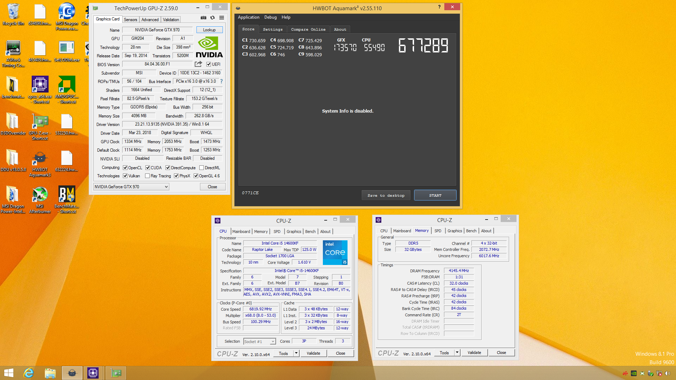Toggle DirectML checkbox

coord(202,168)
